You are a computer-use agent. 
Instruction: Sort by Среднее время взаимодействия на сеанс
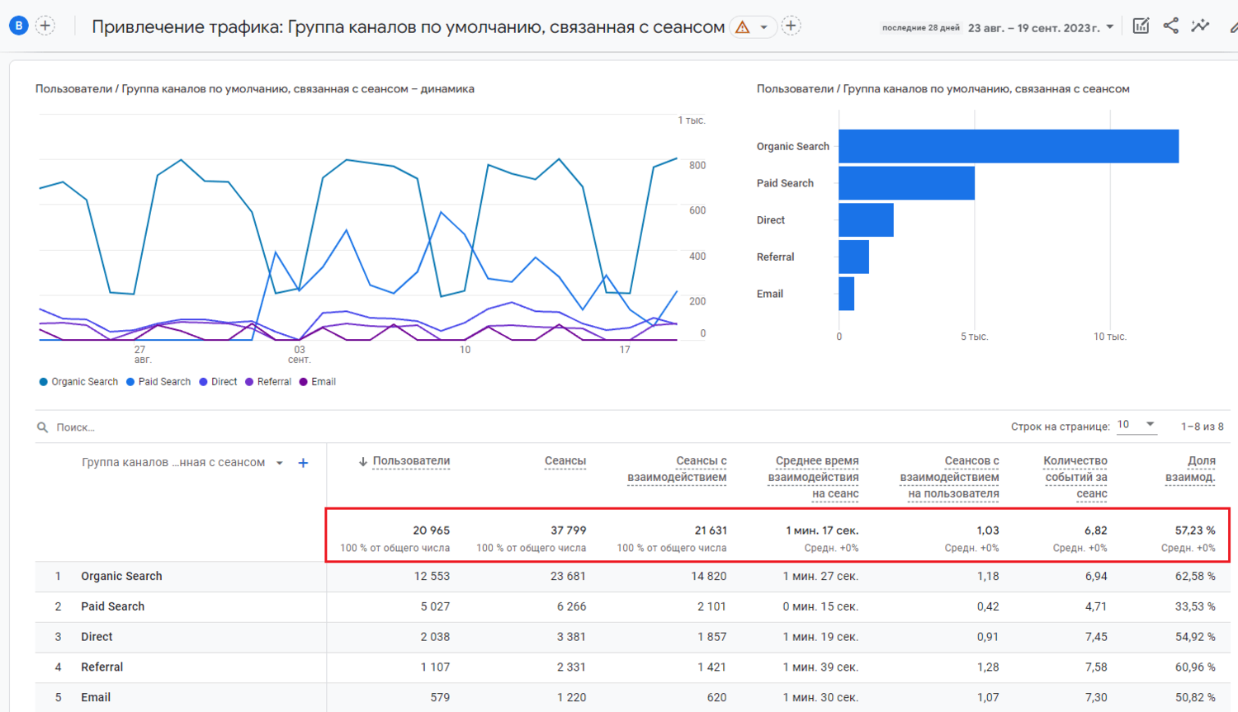click(x=813, y=477)
